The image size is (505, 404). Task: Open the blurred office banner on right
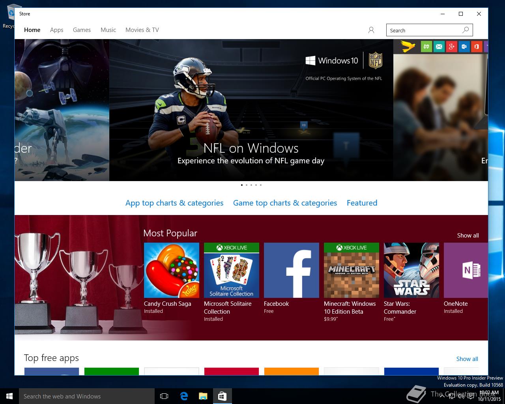click(441, 110)
